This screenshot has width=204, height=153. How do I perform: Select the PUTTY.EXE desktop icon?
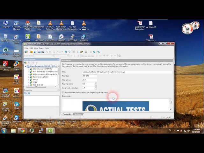(72, 38)
